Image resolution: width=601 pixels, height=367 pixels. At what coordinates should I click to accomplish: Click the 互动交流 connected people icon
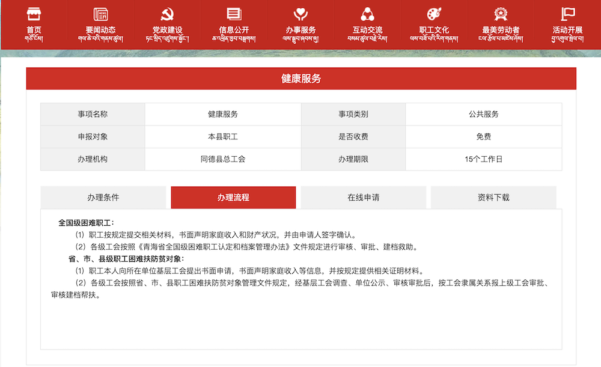click(x=367, y=14)
